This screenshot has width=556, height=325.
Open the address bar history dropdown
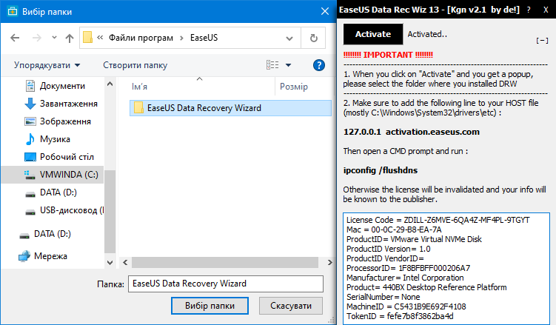(289, 38)
